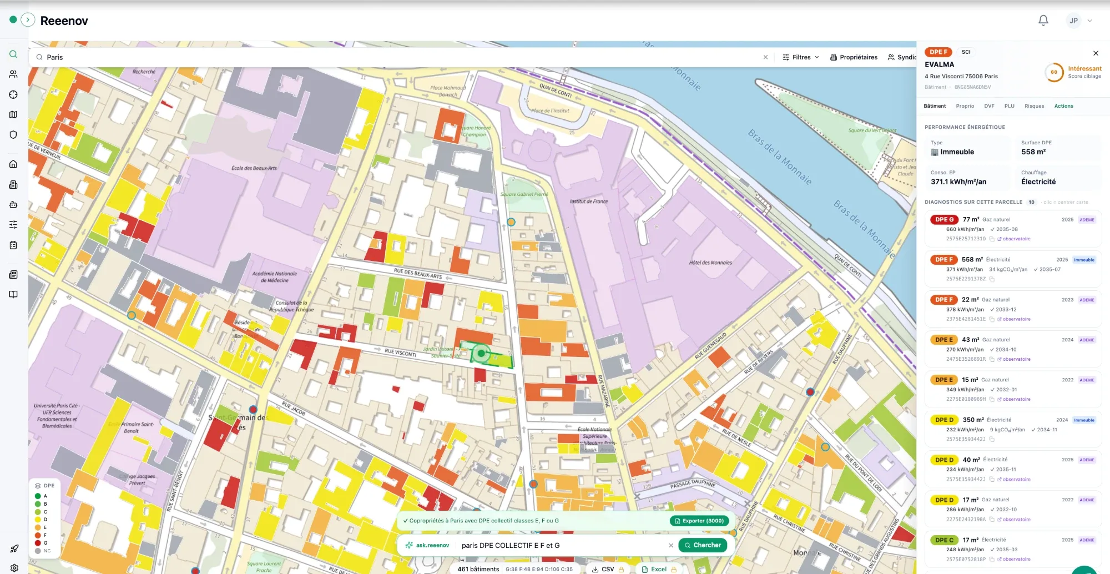Open observatoire link for 77 m² diagnostic
Screen dimensions: 1110x574
tap(1014, 239)
